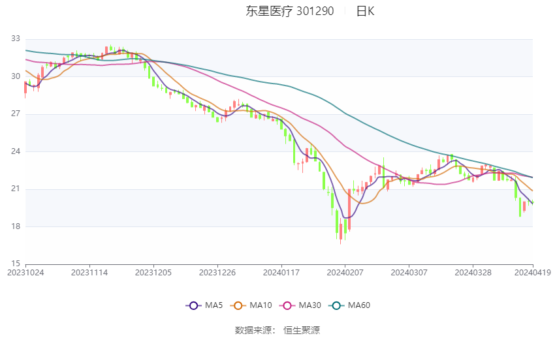This screenshot has width=555, height=338.
Task: Toggle the MA60 teal legend icon
Action: (336, 305)
